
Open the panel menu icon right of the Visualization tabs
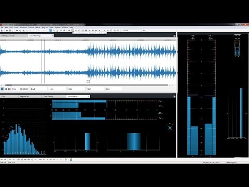[174, 96]
